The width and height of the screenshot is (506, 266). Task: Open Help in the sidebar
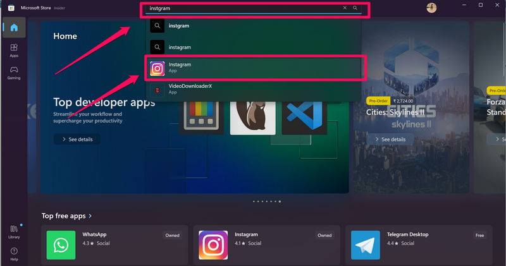(x=14, y=254)
